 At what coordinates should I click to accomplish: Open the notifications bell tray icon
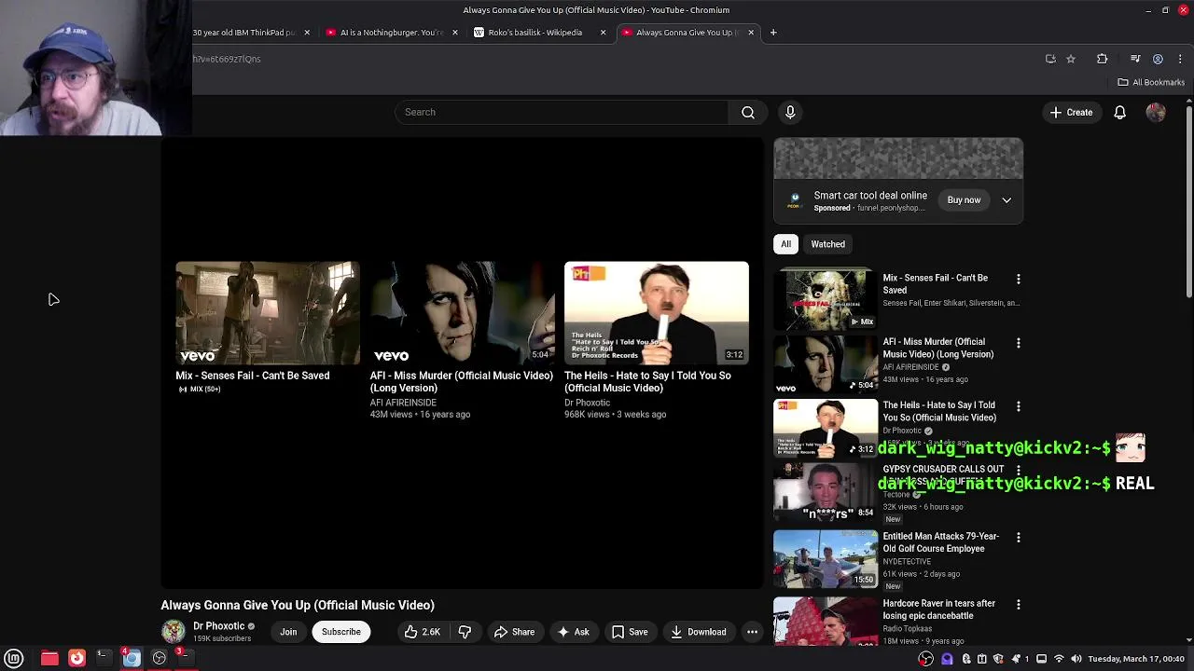(1016, 659)
